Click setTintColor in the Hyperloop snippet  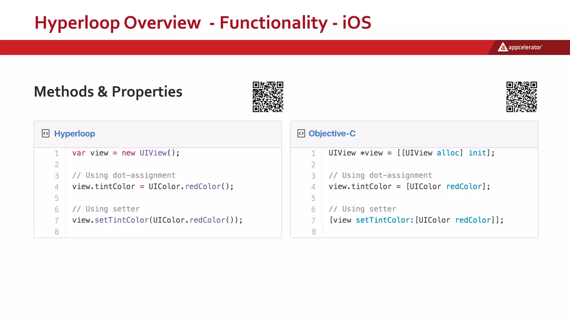click(x=122, y=220)
